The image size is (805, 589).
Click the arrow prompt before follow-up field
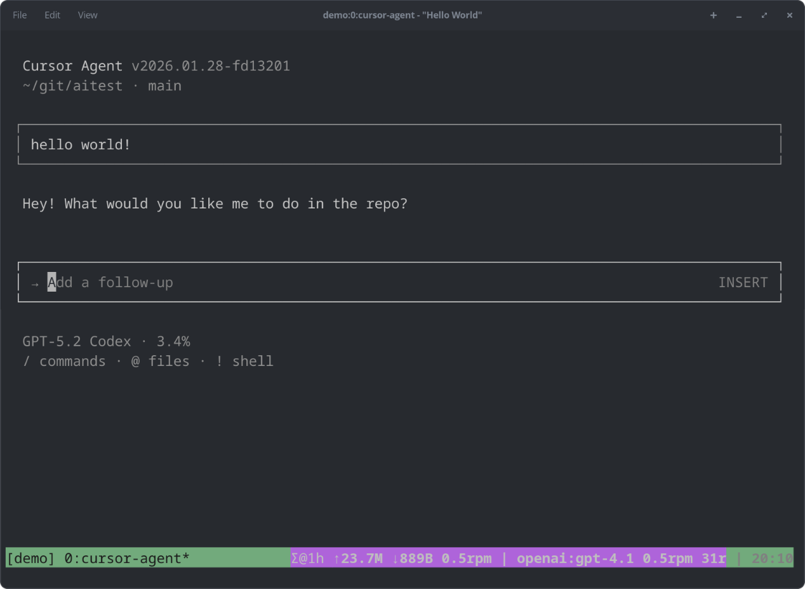[x=35, y=283]
